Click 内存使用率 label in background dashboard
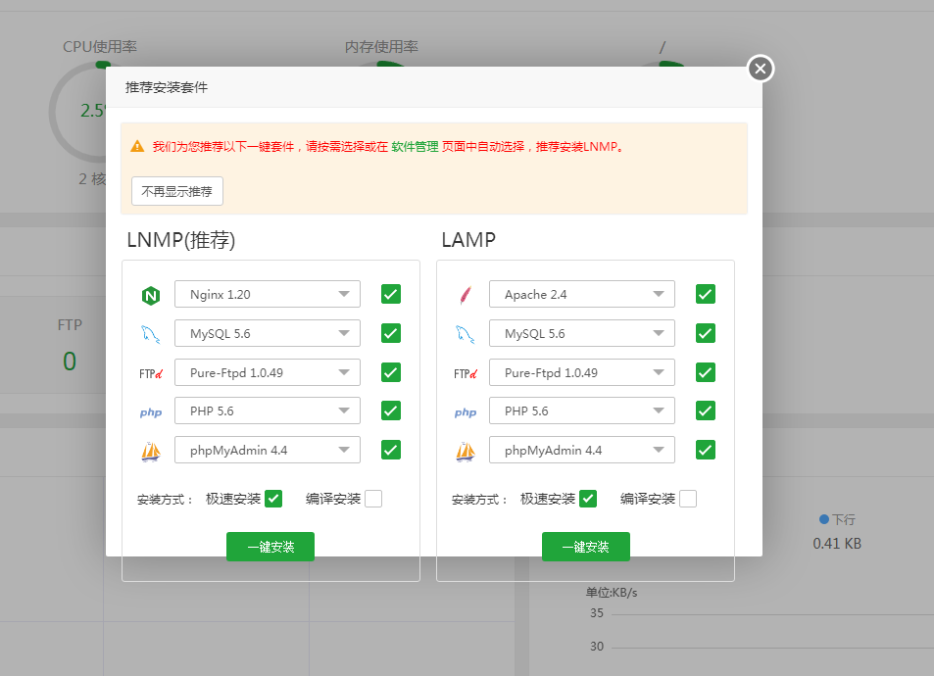The width and height of the screenshot is (934, 676). 382,46
